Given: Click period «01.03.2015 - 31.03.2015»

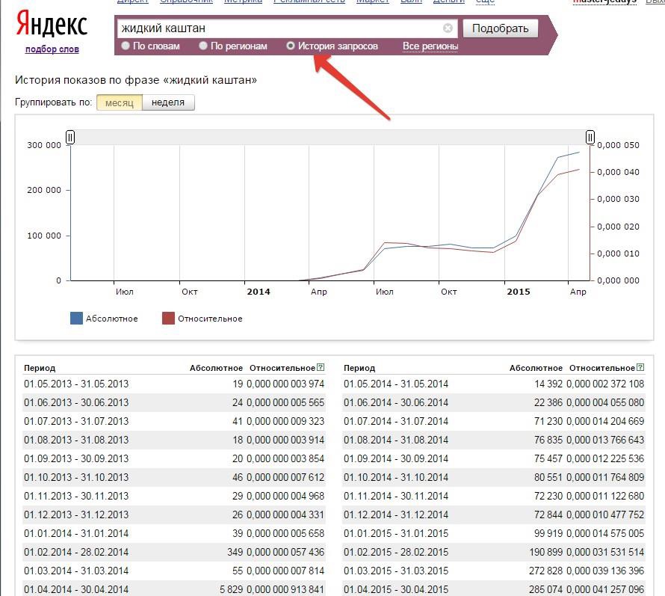Looking at the screenshot, I should point(396,571).
